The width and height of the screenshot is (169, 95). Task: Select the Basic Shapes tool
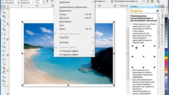pyautogui.click(x=3, y=46)
